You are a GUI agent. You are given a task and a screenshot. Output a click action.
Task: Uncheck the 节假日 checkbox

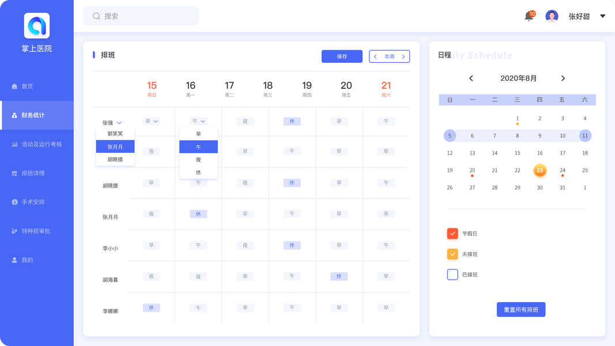tap(452, 234)
